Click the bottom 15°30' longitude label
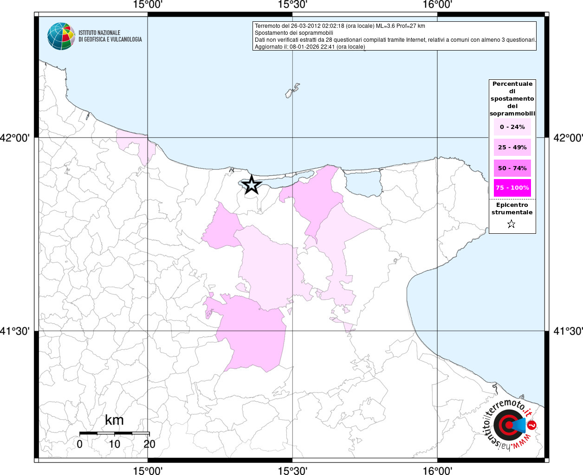 click(292, 471)
